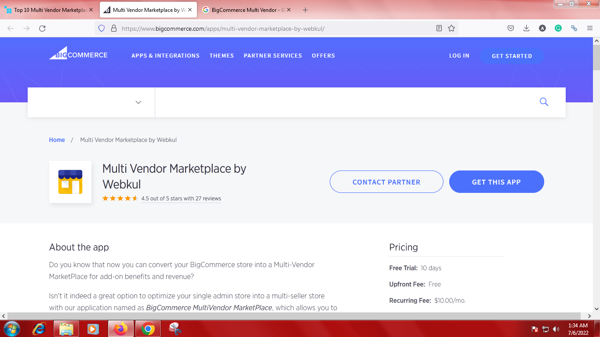Launch Internet Explorer from taskbar
The height and width of the screenshot is (337, 600).
coord(40,328)
